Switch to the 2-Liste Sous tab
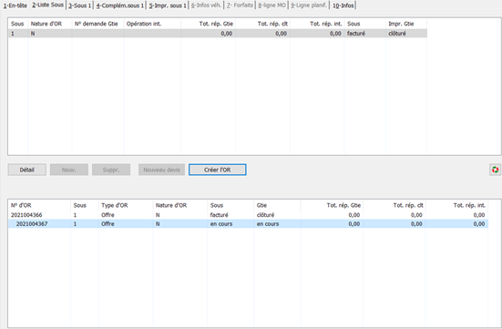Viewport: 502px width, 329px height. (x=47, y=5)
